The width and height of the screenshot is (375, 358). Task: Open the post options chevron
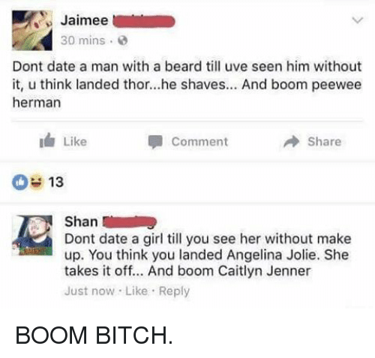[x=357, y=20]
